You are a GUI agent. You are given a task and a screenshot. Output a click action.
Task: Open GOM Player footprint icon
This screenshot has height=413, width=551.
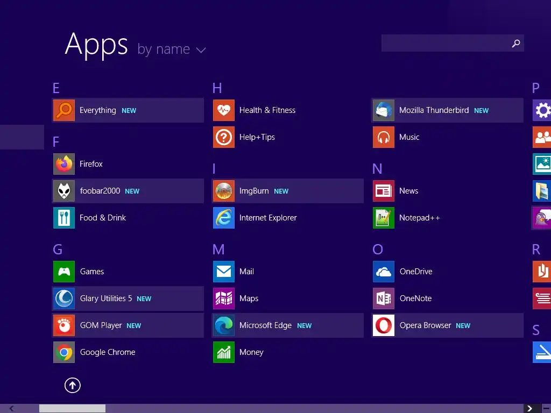pos(64,325)
